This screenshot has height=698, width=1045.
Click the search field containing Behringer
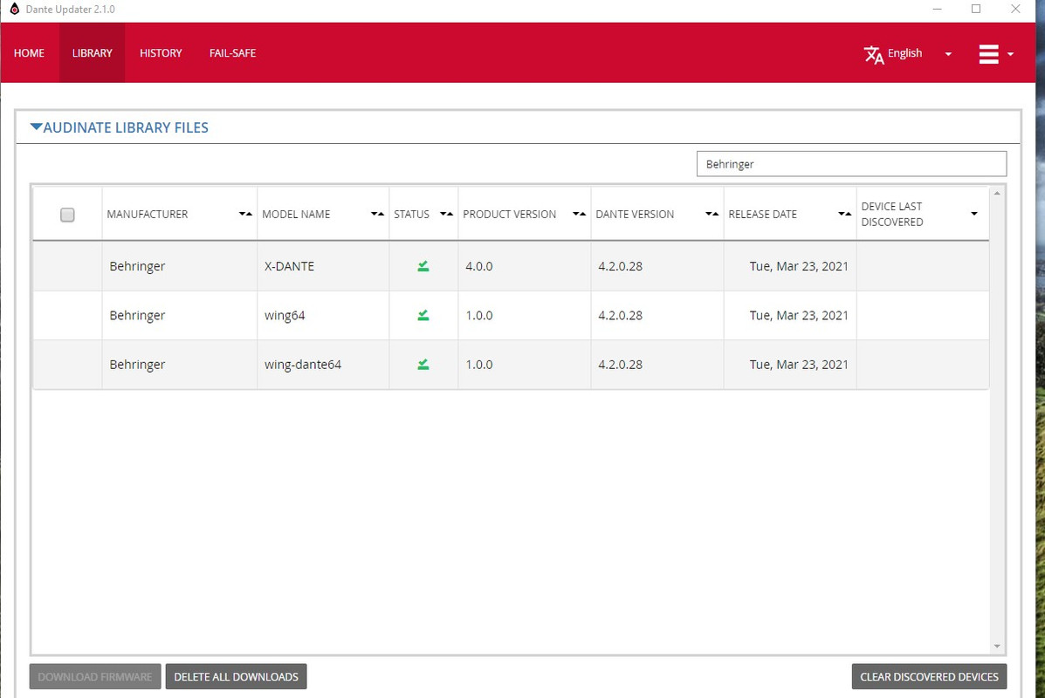[x=851, y=164]
